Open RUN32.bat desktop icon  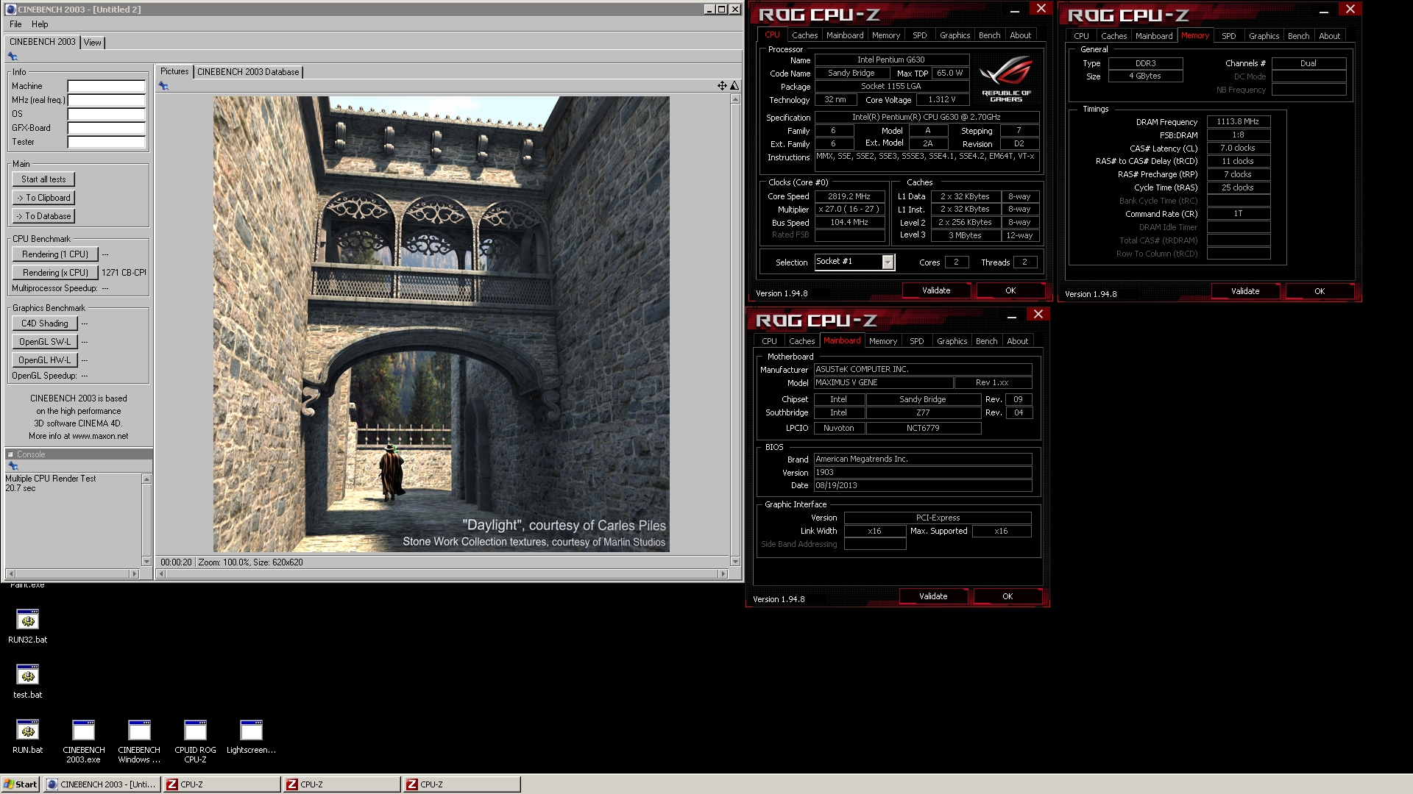tap(27, 626)
